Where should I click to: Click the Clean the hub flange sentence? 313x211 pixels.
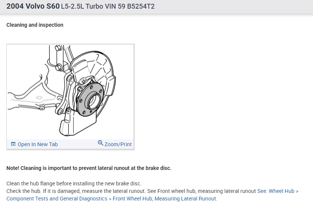tap(74, 183)
